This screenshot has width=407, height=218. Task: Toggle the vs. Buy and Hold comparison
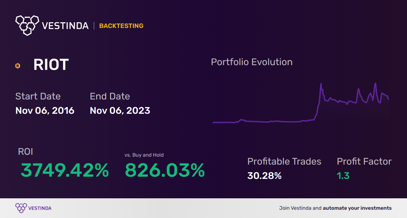[144, 155]
